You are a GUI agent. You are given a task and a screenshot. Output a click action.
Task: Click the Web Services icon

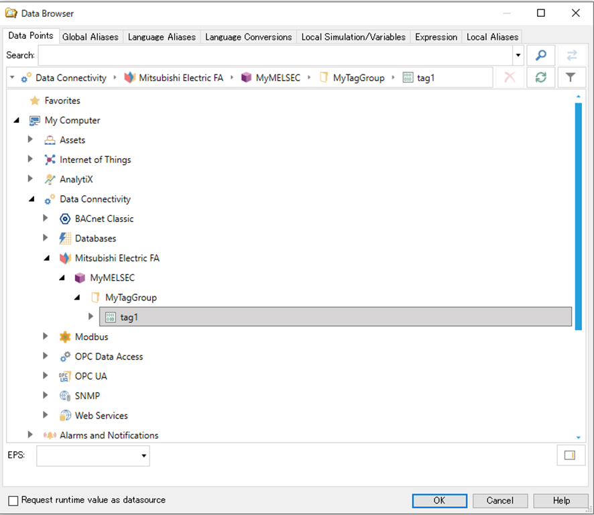pos(65,416)
